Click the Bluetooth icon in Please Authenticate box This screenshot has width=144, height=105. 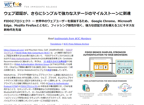click(106, 67)
